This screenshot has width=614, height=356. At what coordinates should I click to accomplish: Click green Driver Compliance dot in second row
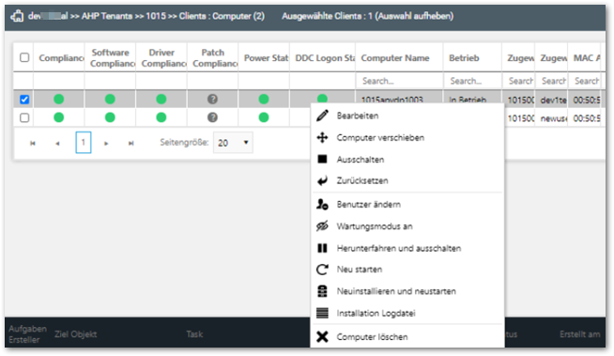[161, 117]
